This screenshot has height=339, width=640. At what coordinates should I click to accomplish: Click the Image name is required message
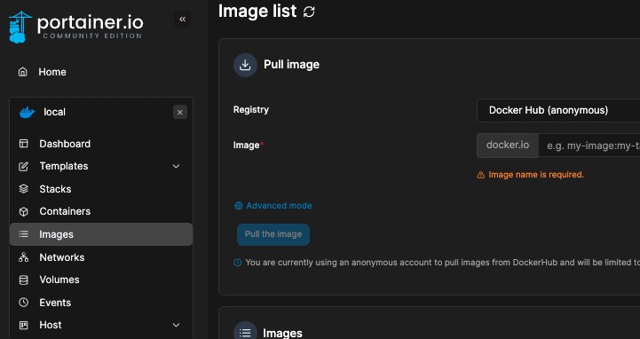[536, 175]
